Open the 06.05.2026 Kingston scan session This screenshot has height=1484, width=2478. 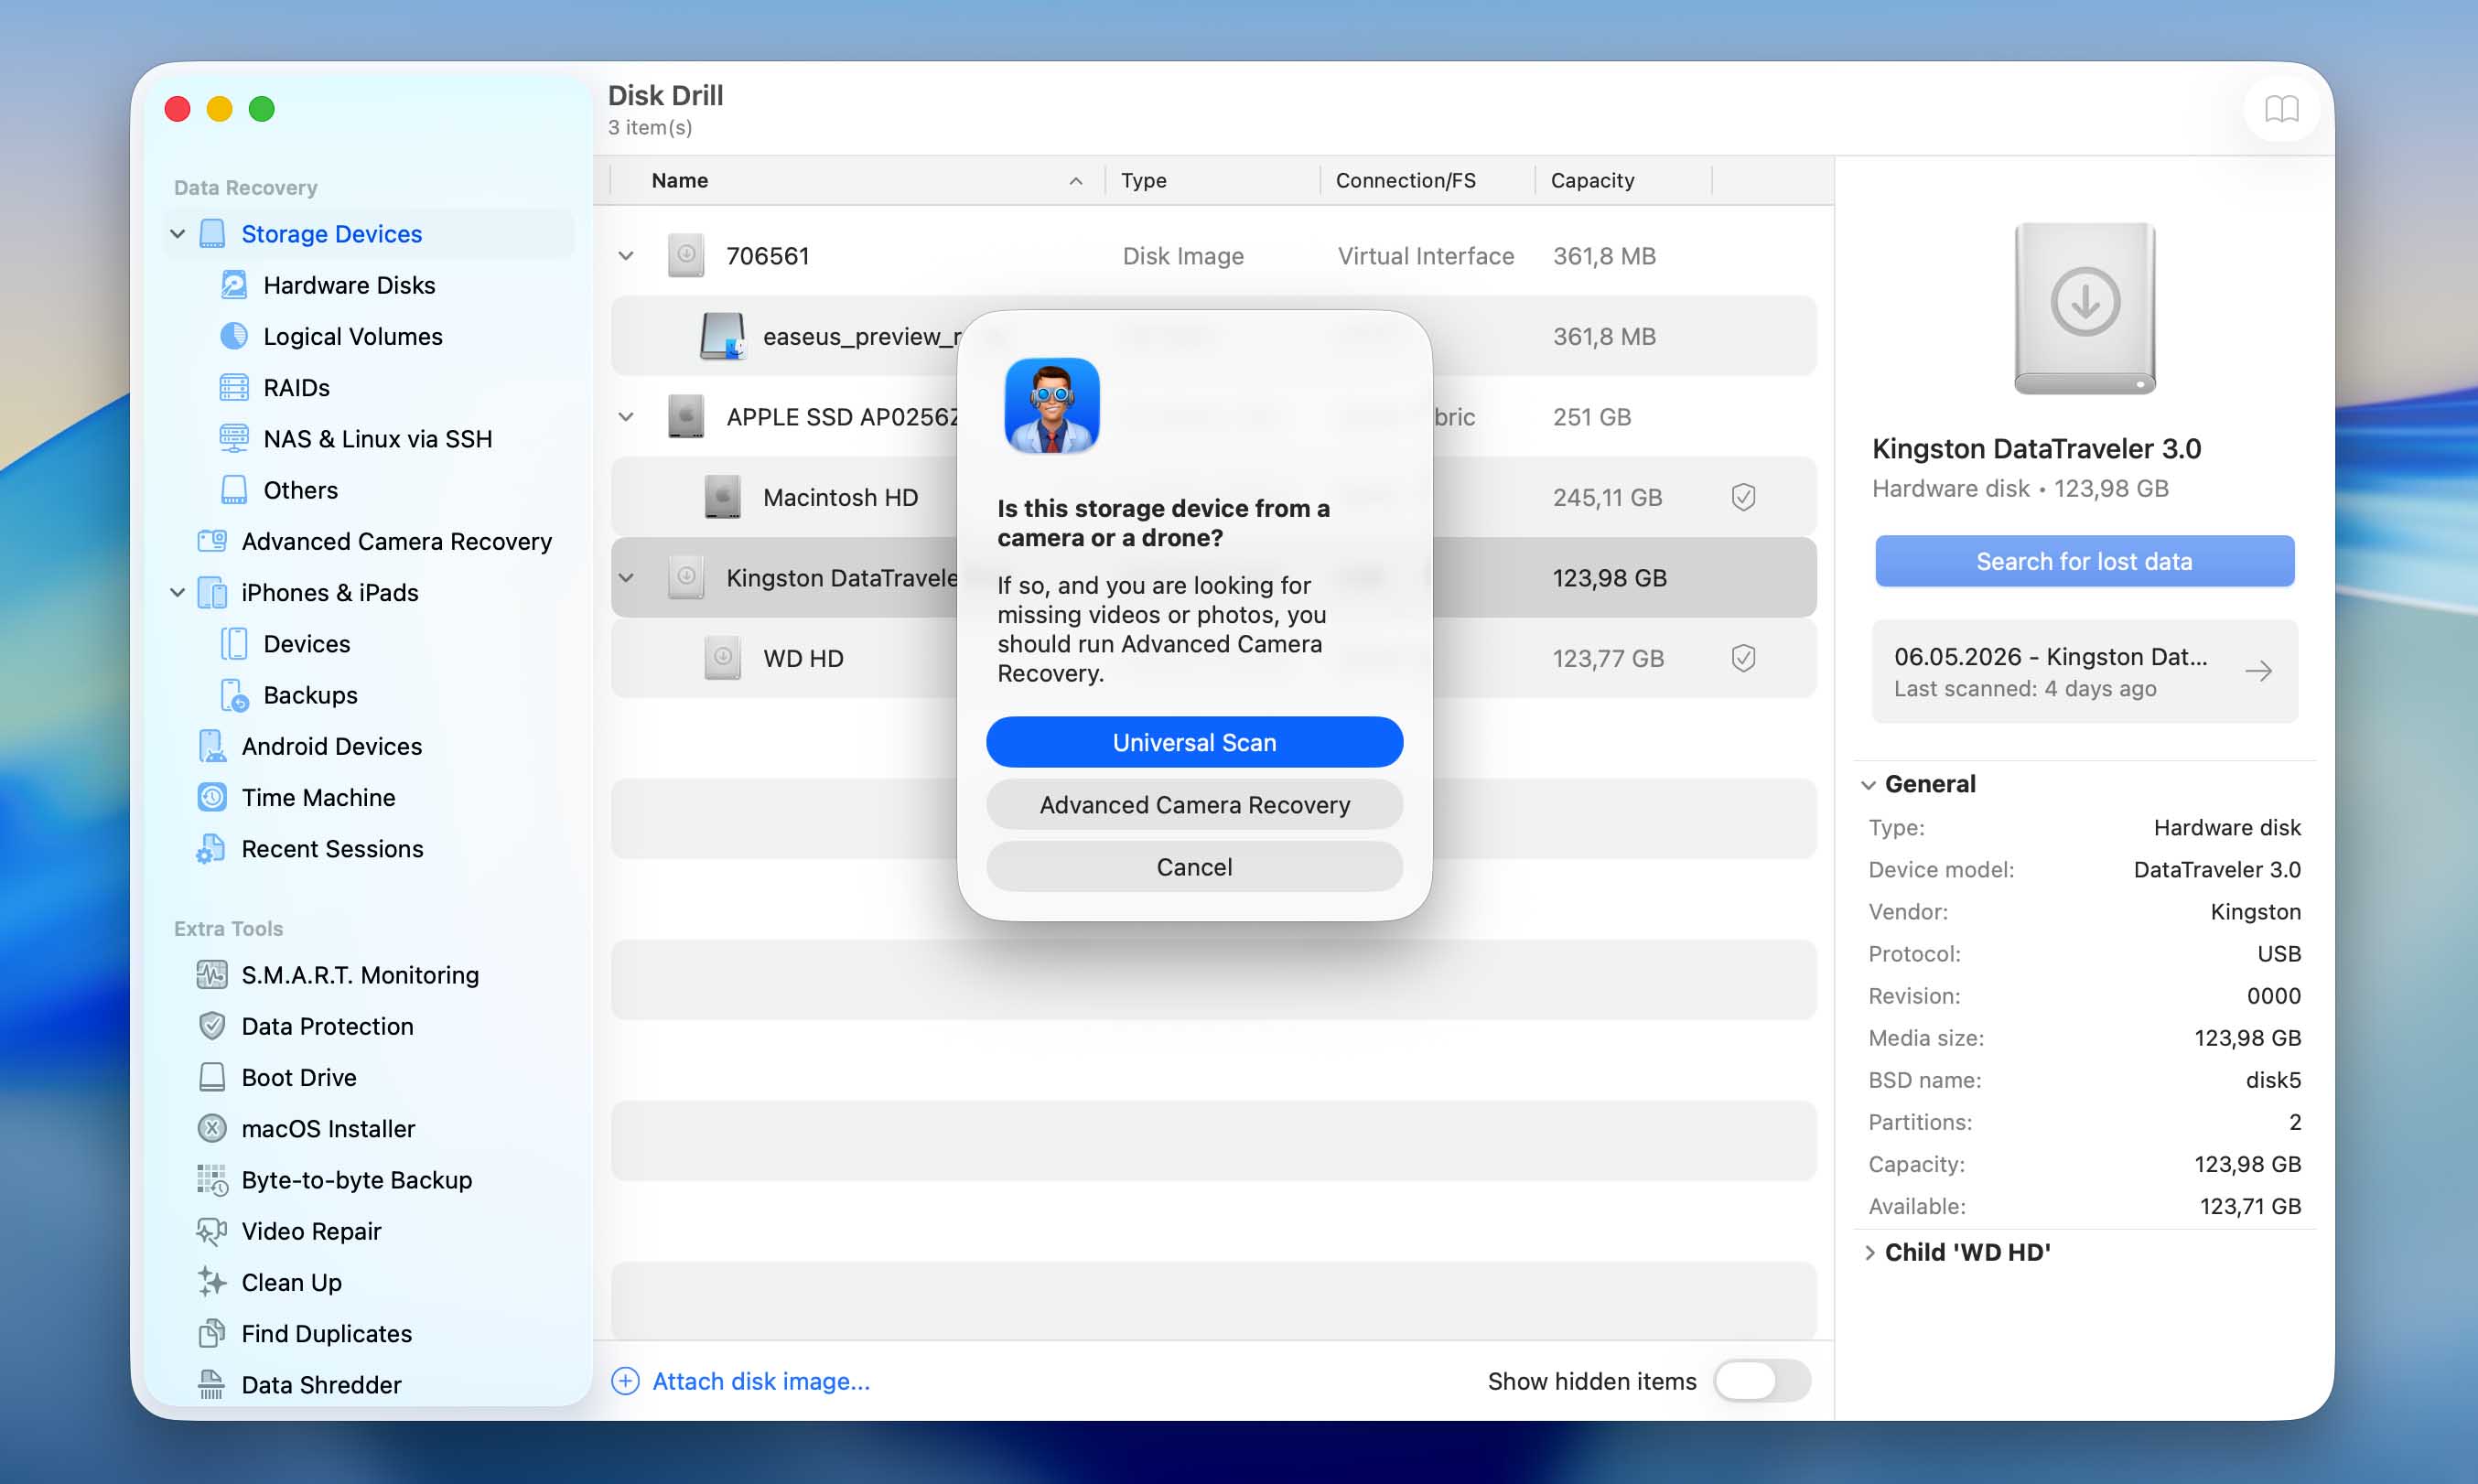2084,671
